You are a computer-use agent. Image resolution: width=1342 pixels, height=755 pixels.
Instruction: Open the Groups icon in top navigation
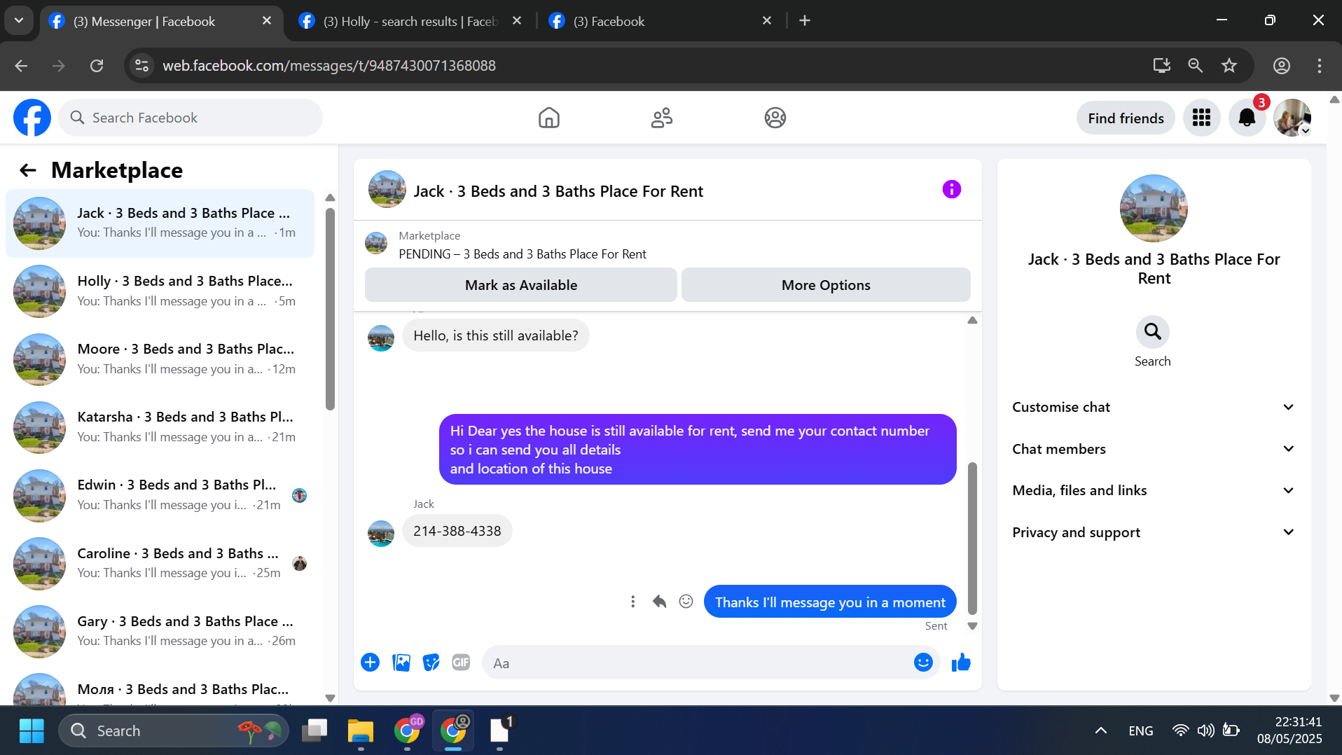[775, 118]
